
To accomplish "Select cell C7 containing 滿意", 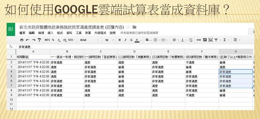I will (101, 86).
